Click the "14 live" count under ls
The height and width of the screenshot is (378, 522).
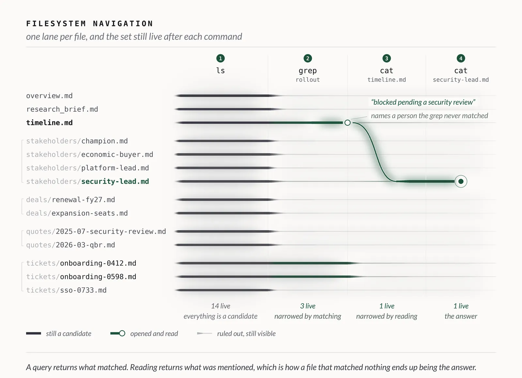pos(221,306)
